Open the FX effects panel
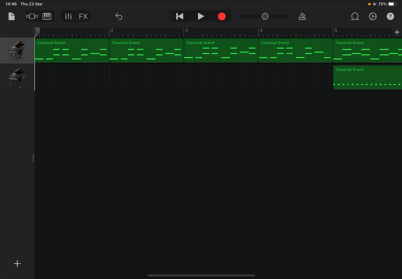The height and width of the screenshot is (279, 402). [x=84, y=17]
